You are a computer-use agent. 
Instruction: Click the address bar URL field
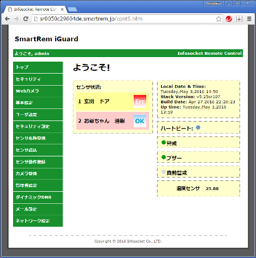click(123, 19)
